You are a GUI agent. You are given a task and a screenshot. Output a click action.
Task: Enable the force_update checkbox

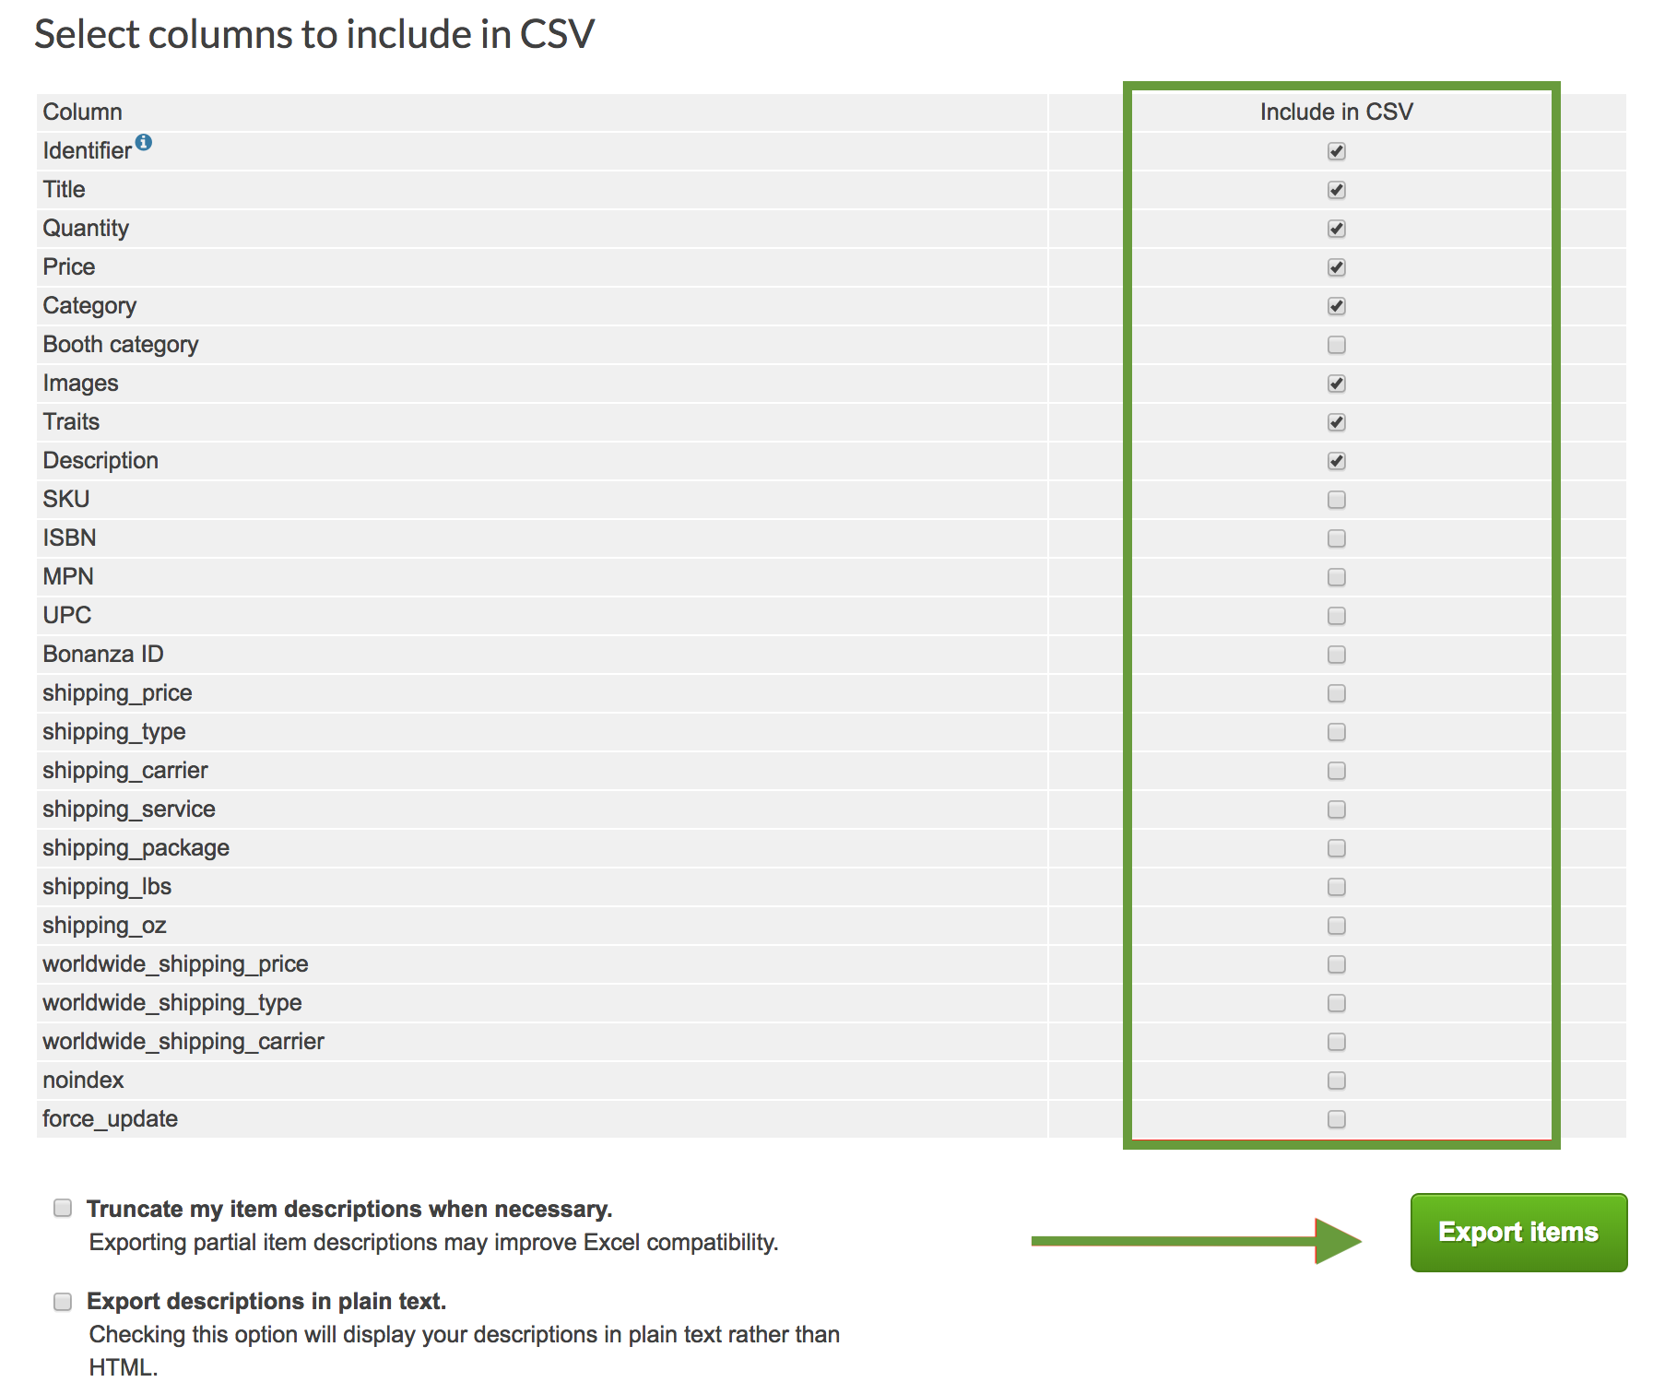[x=1336, y=1119]
